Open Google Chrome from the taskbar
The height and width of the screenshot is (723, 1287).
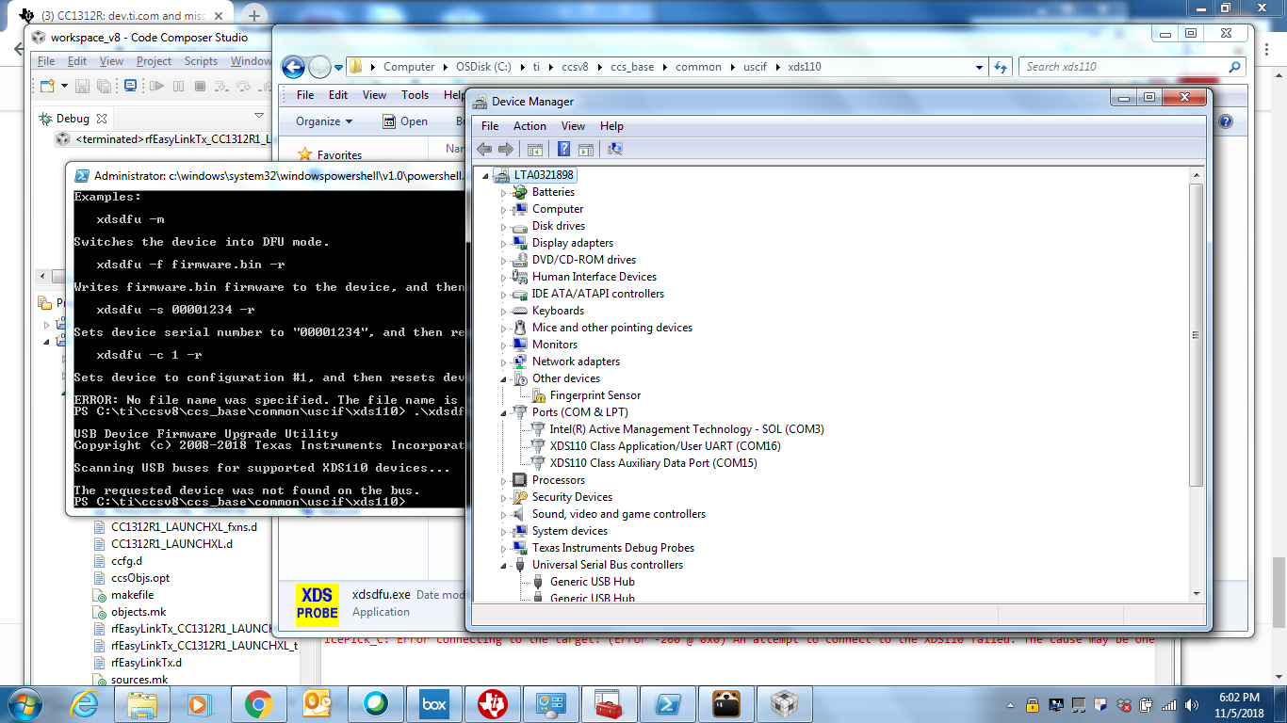tap(258, 703)
